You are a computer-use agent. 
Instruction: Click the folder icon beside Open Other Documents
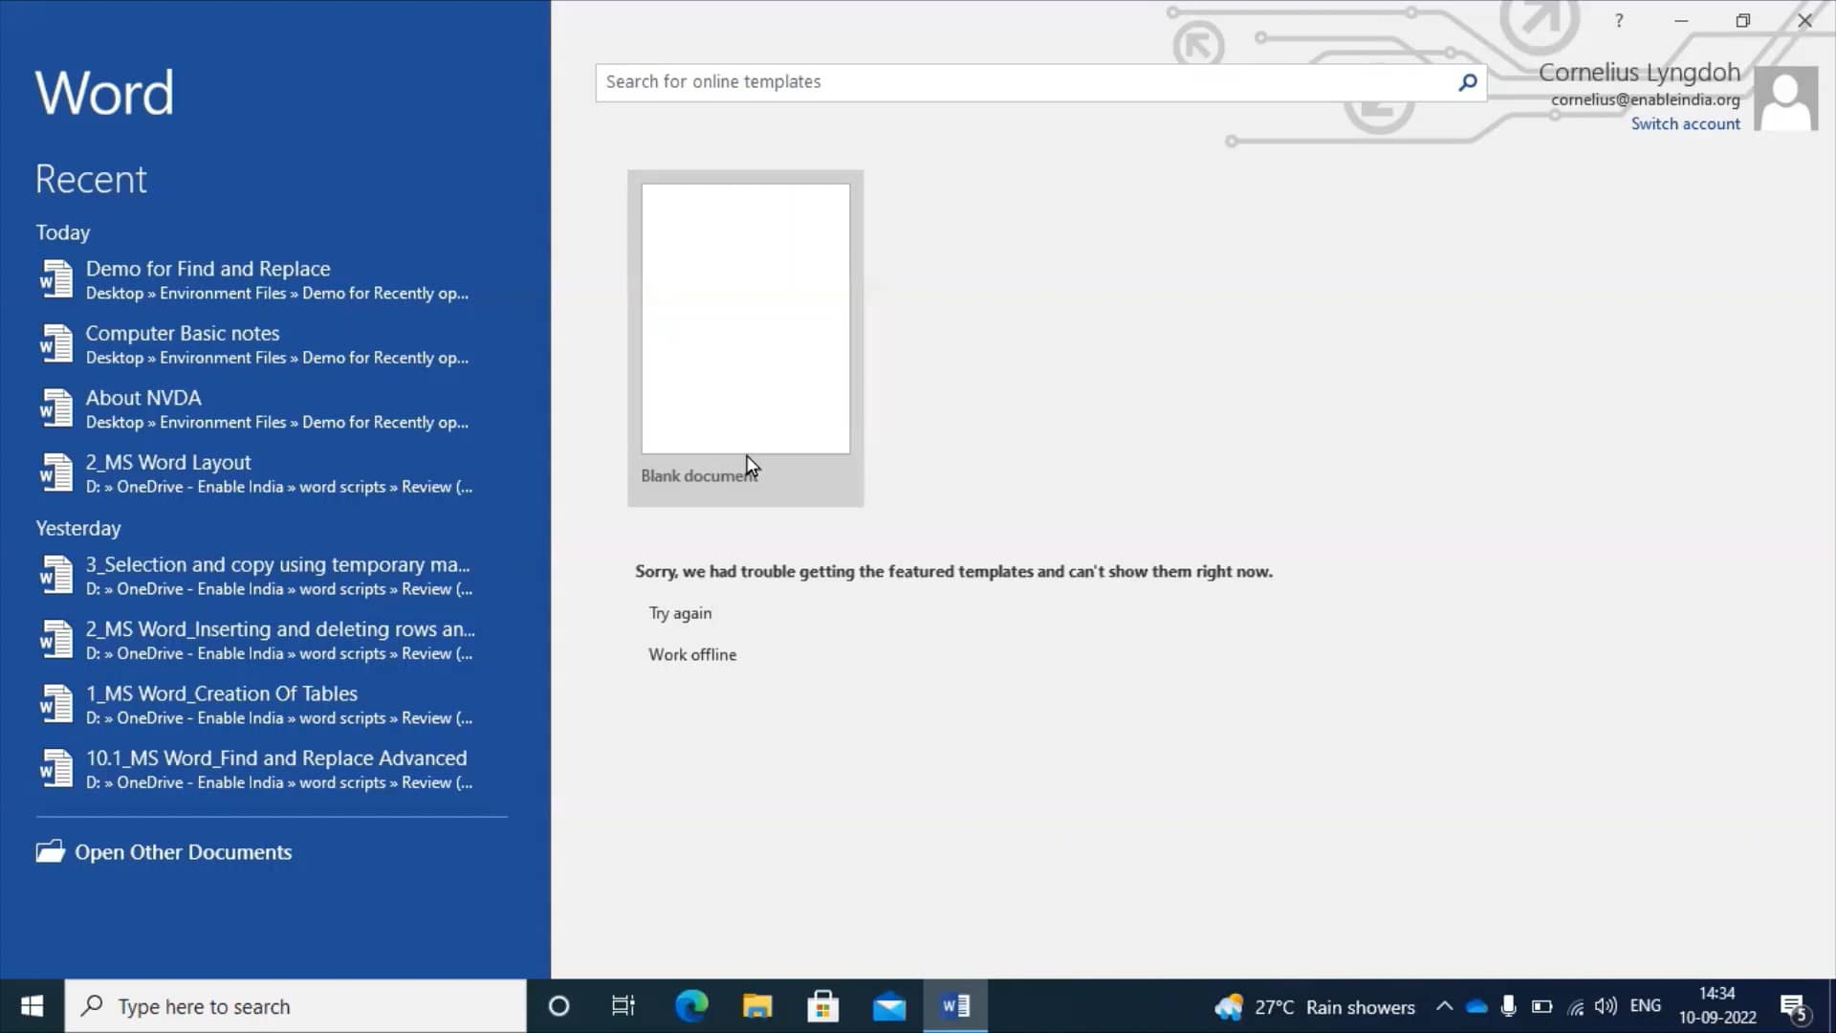pos(50,851)
